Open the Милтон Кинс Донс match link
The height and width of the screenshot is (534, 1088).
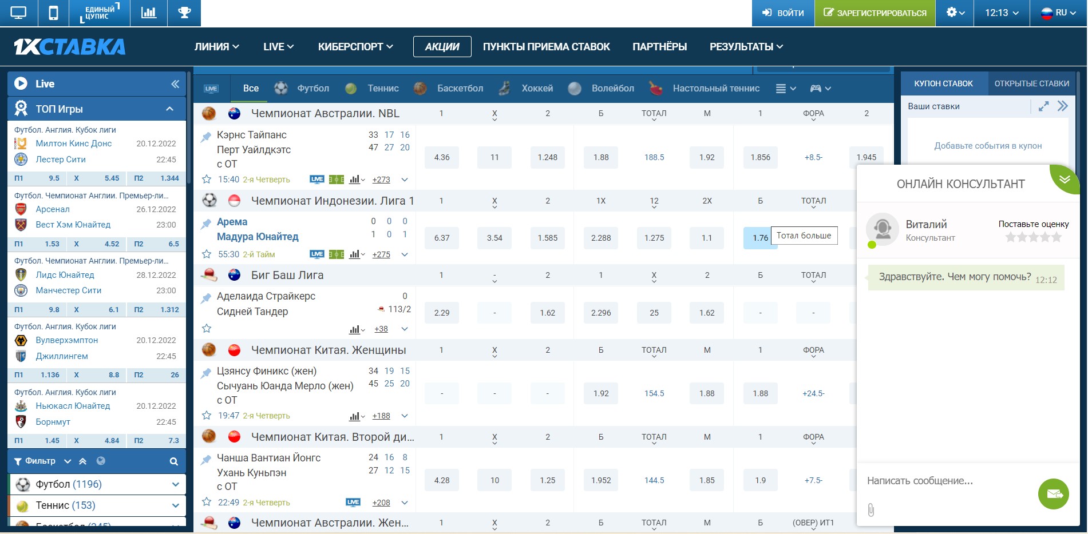74,144
